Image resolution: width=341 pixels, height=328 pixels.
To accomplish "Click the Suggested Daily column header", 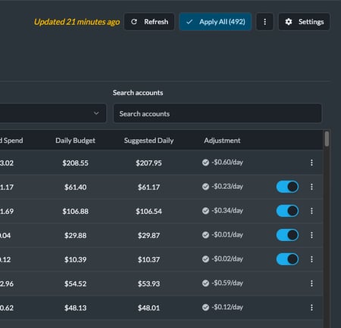I will [149, 141].
